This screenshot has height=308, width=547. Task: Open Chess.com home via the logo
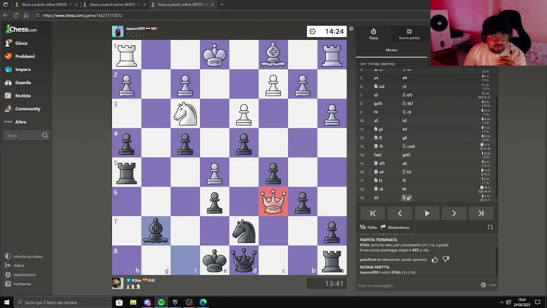[21, 29]
